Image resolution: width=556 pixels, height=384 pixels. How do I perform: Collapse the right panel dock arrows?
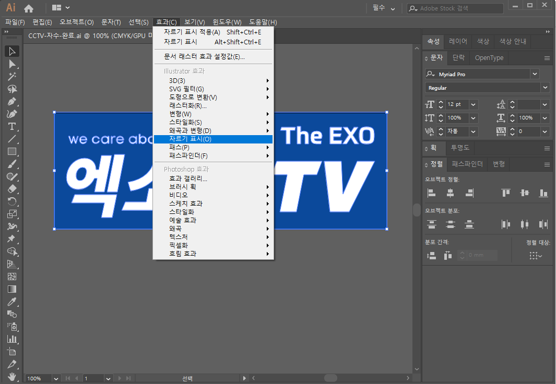click(x=548, y=31)
